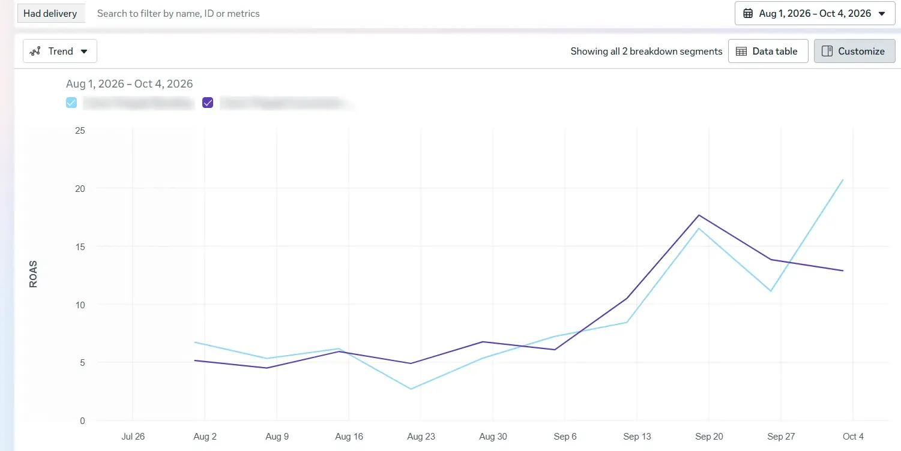Click the Had delivery filter chip
Viewport: 901px width, 451px height.
click(50, 13)
